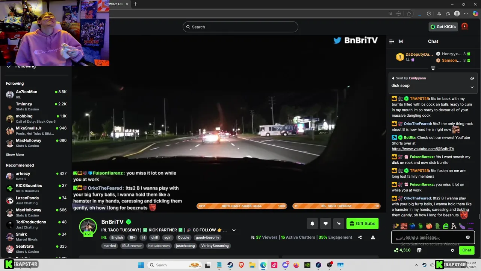Click the sparkle button beside Gift Subs
Viewport: 481px width, 271px height.
(339, 224)
